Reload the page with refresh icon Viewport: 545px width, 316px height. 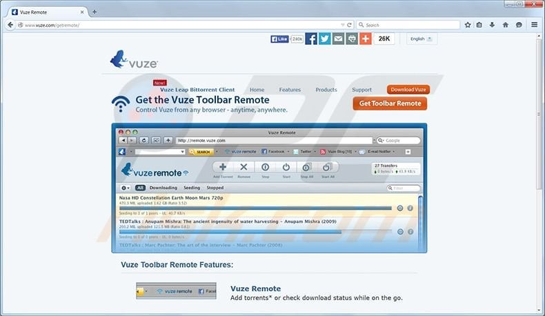pyautogui.click(x=349, y=25)
